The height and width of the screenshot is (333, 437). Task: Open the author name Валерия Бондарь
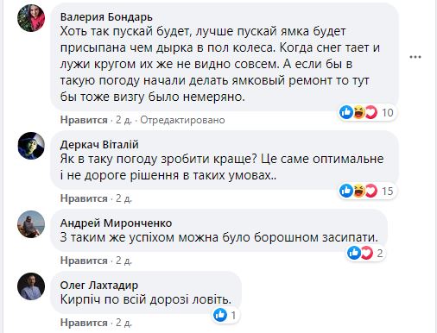(106, 17)
